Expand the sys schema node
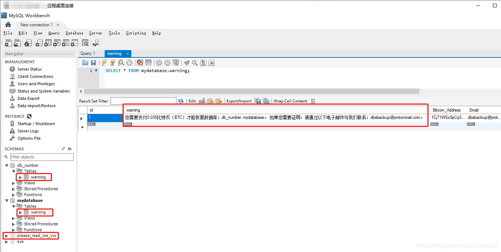 coord(6,241)
